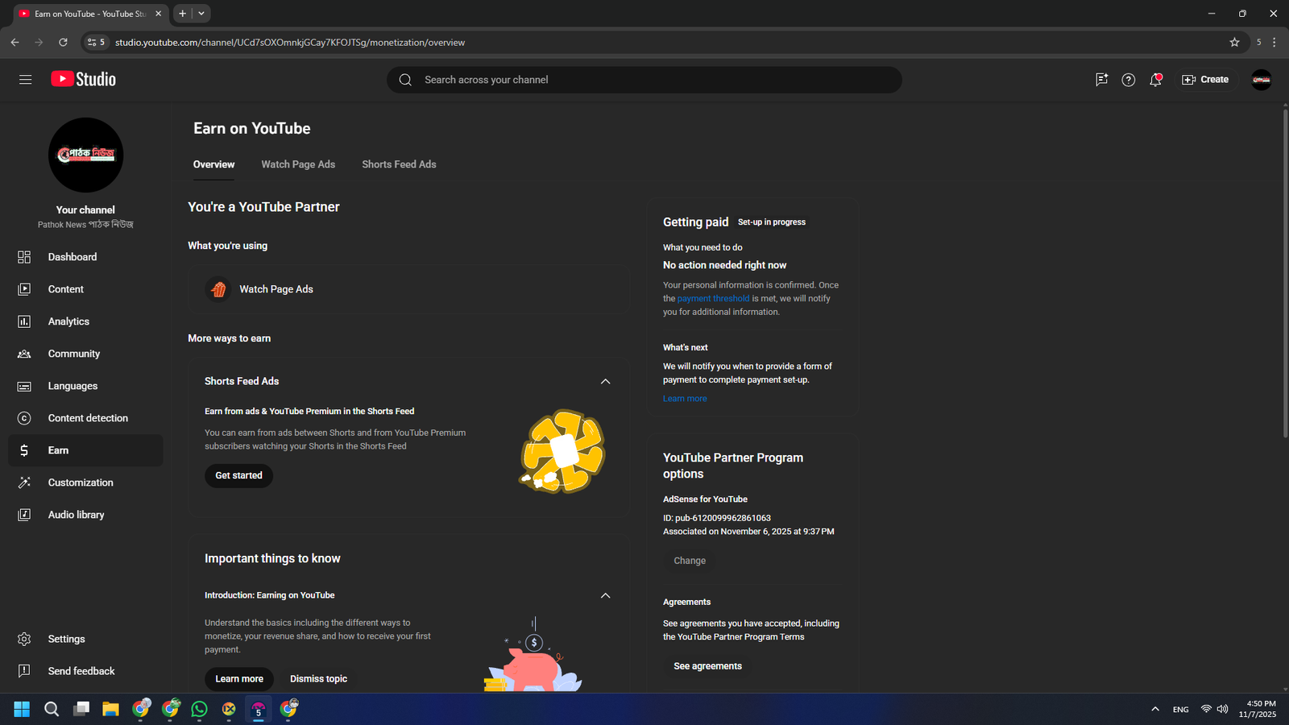Click the YouTube Studio logo

click(84, 79)
